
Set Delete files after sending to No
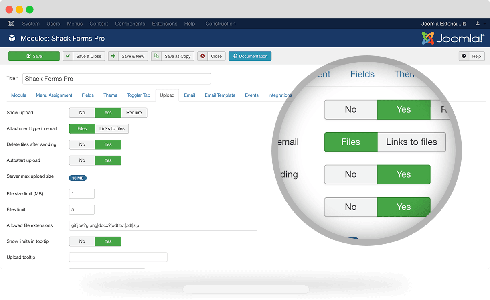tap(82, 144)
